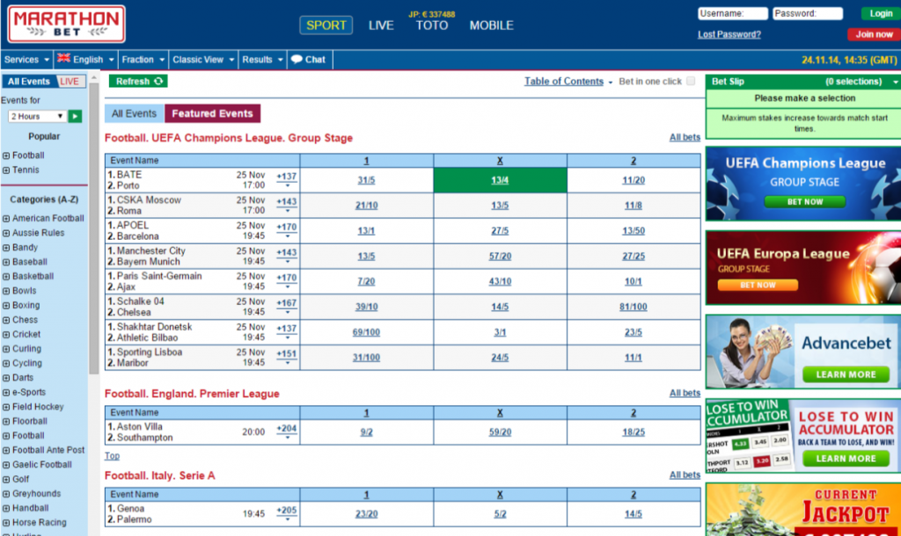Switch to the Featured Events tab
Screen dimensions: 901x536
pos(212,113)
